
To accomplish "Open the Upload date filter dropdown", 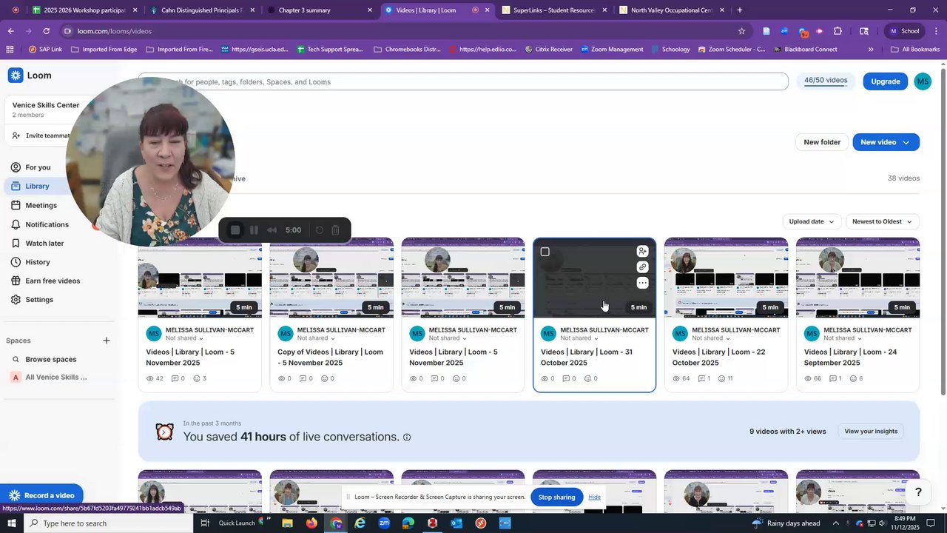I will (812, 221).
